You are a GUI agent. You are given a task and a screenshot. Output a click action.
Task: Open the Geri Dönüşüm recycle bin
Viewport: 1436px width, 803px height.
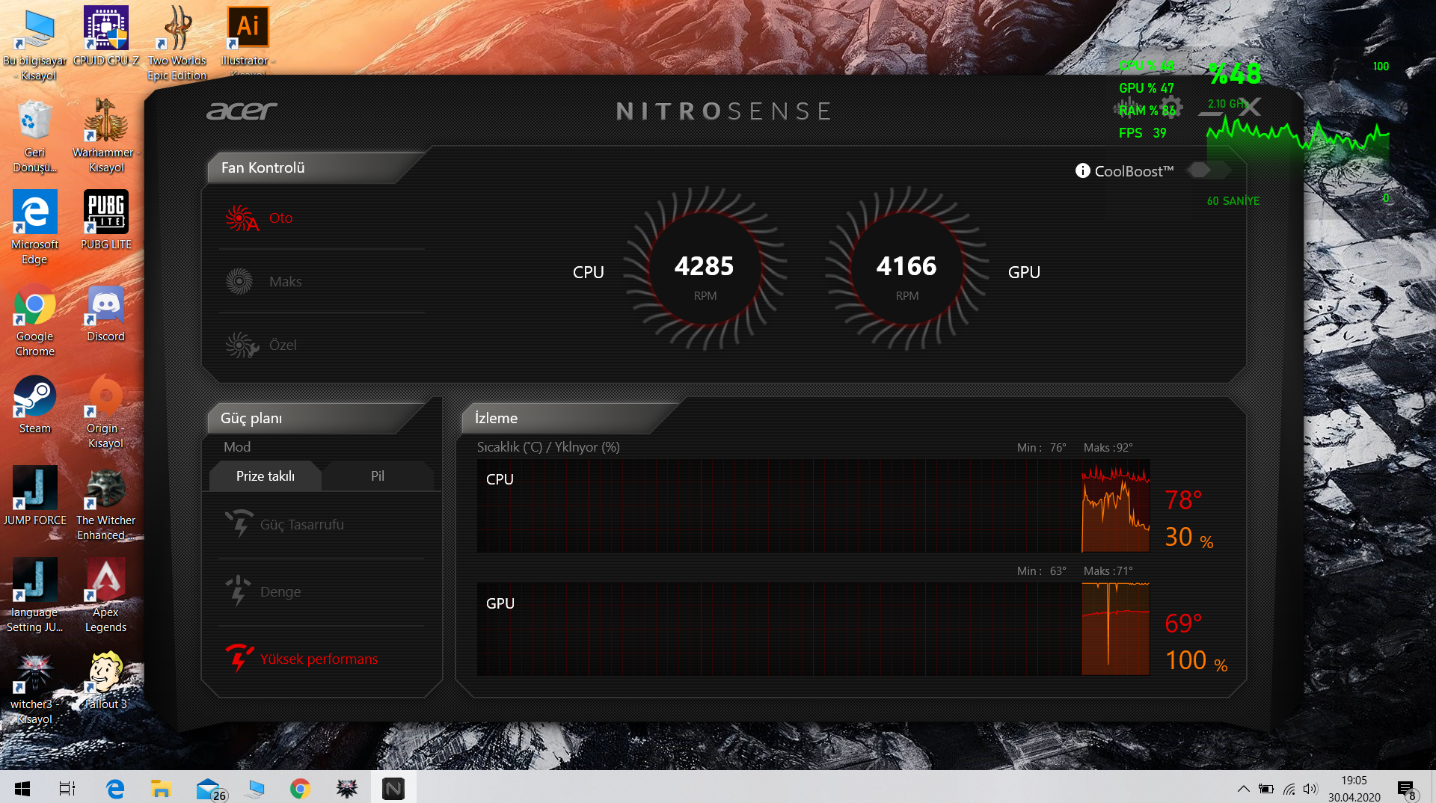click(35, 137)
